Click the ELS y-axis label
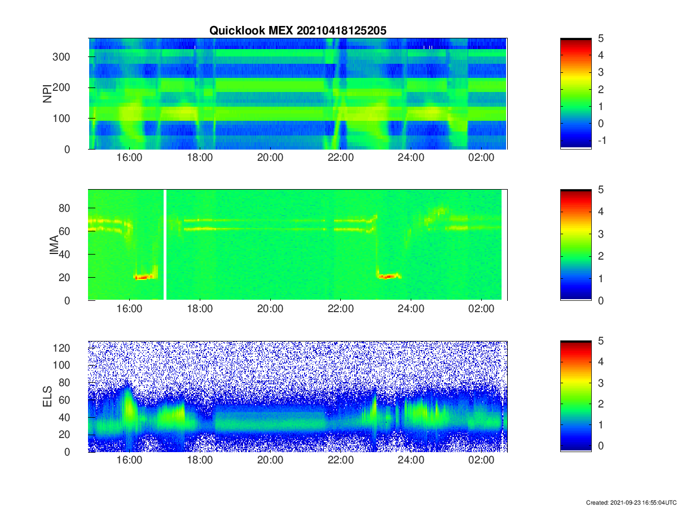The height and width of the screenshot is (508, 677). pos(47,396)
